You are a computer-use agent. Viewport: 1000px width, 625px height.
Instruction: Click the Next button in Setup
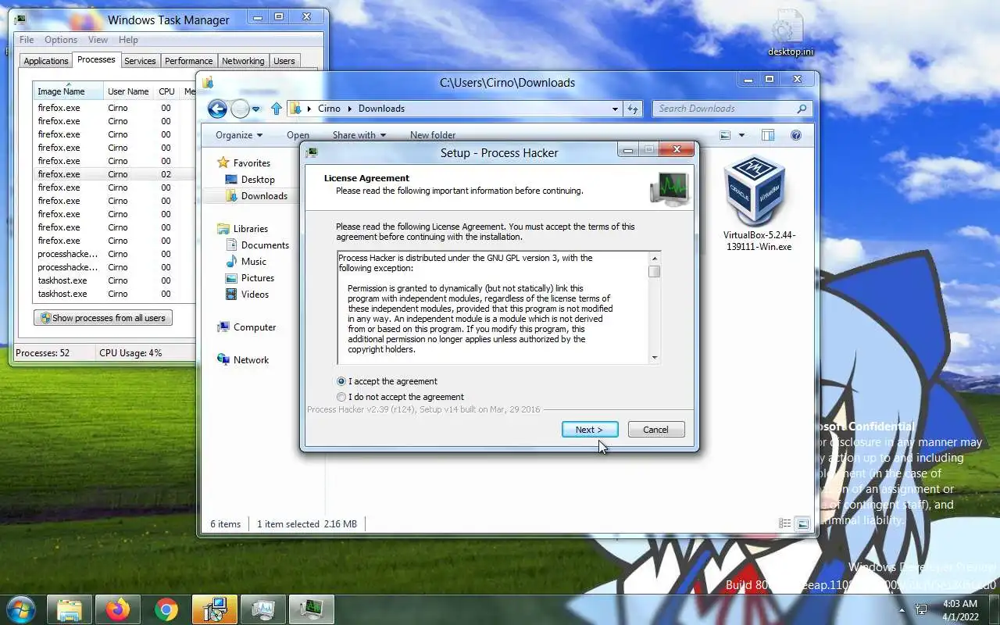pyautogui.click(x=590, y=430)
